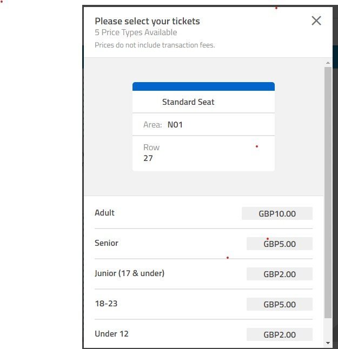Pick the Junior GBP2.00 price button
The height and width of the screenshot is (349, 338).
(280, 274)
